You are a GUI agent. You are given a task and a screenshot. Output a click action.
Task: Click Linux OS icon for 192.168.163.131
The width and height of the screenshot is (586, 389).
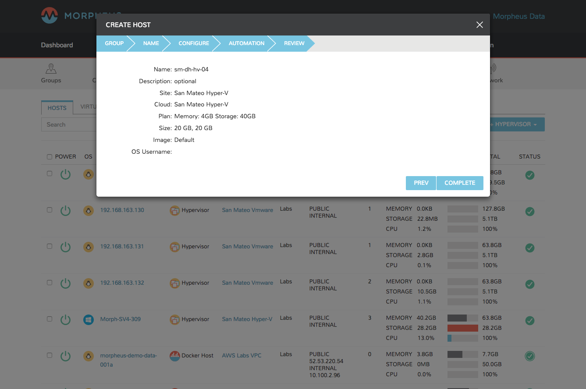[89, 247]
